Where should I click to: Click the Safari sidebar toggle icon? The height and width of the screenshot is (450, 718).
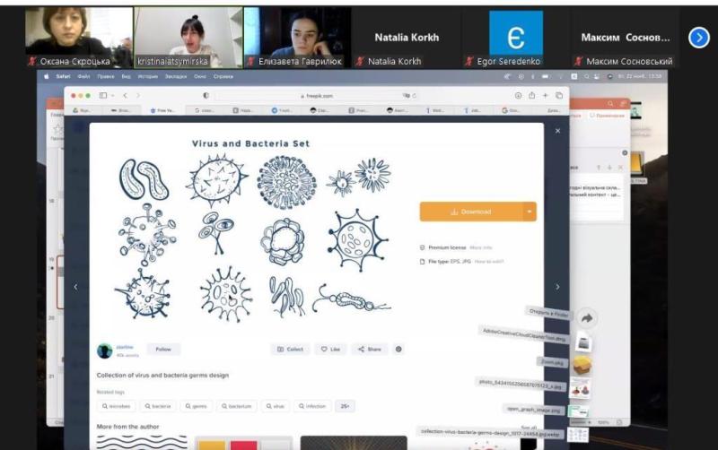click(x=103, y=96)
